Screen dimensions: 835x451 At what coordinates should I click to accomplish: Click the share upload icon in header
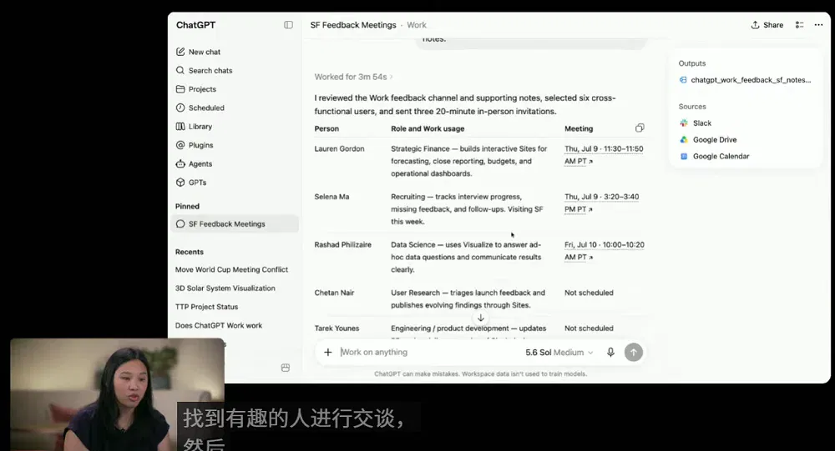coord(755,25)
